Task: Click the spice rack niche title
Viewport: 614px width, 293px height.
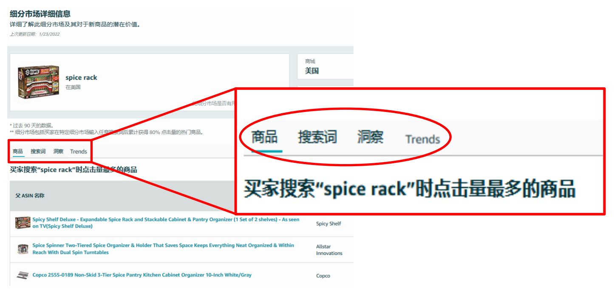Action: point(81,78)
